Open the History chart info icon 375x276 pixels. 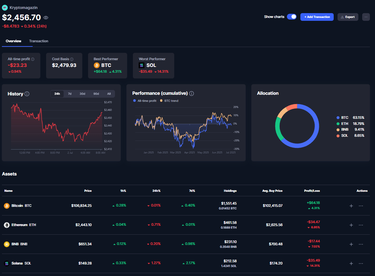tap(27, 94)
